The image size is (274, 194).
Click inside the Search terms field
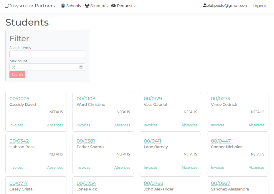pos(47,54)
